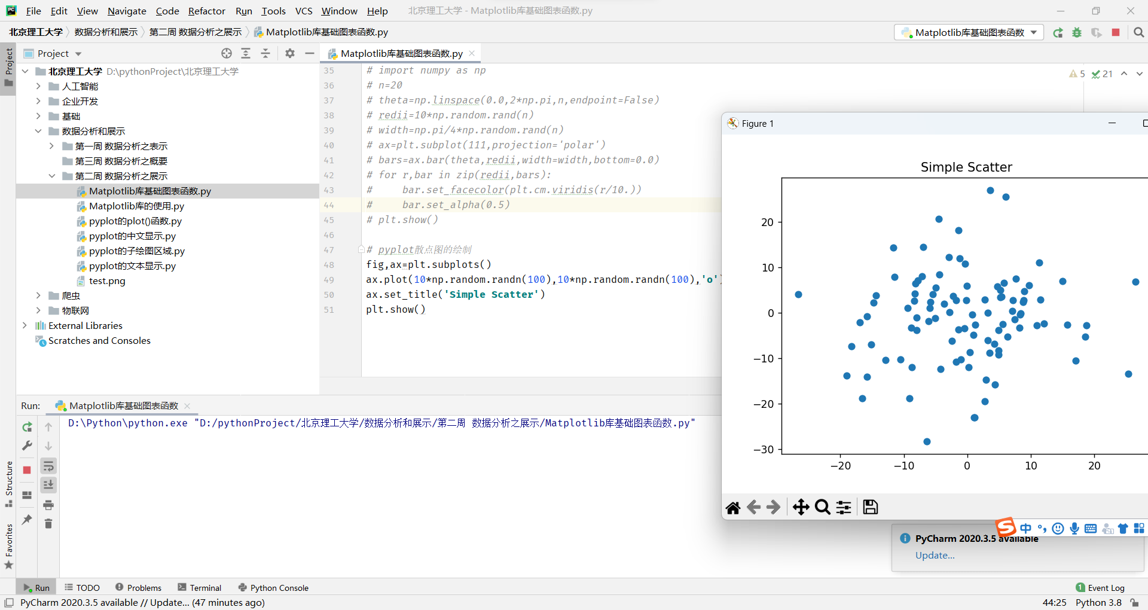This screenshot has width=1148, height=610.
Task: Collapse all items in Project panel
Action: 265,53
